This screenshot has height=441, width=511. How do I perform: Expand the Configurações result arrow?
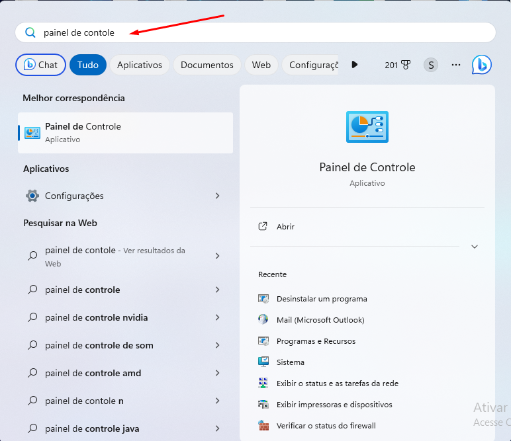tap(218, 196)
